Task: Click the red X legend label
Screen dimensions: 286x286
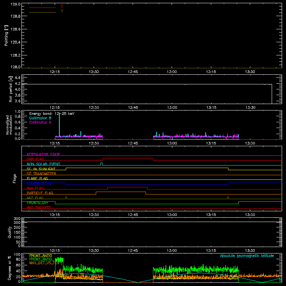Action: 62,6
